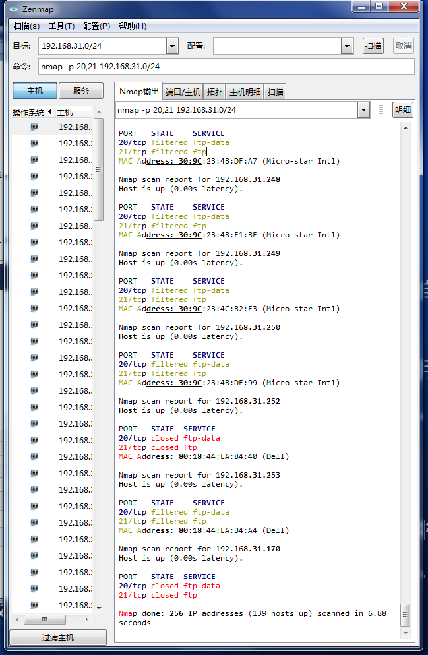Click the 命令 command input field
This screenshot has height=655, width=428.
226,67
